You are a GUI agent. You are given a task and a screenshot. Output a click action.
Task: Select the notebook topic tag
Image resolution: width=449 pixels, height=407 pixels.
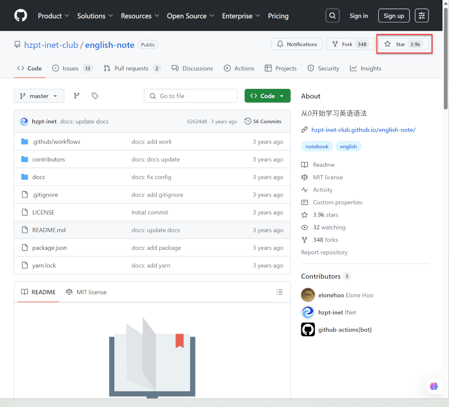pyautogui.click(x=317, y=147)
